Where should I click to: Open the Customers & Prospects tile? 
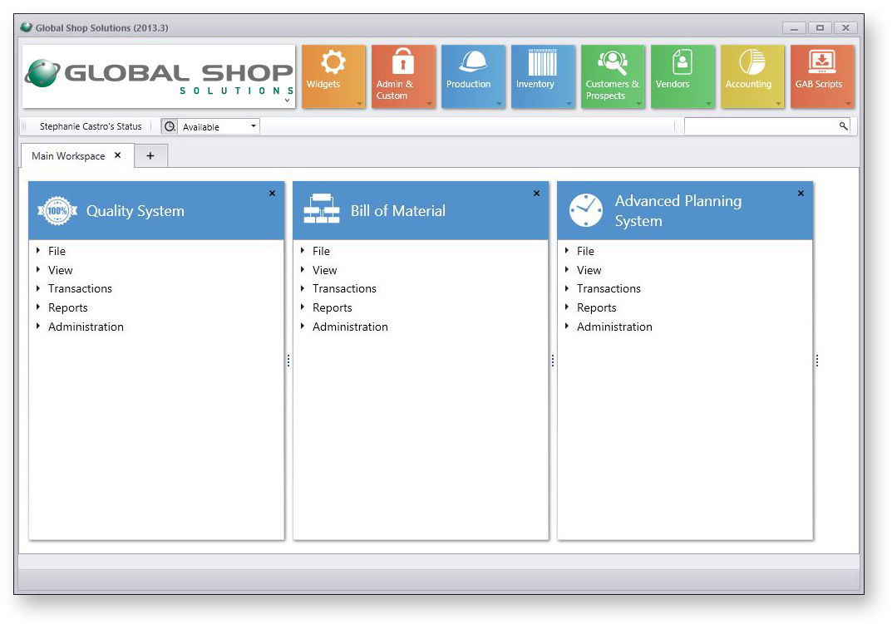pyautogui.click(x=612, y=75)
